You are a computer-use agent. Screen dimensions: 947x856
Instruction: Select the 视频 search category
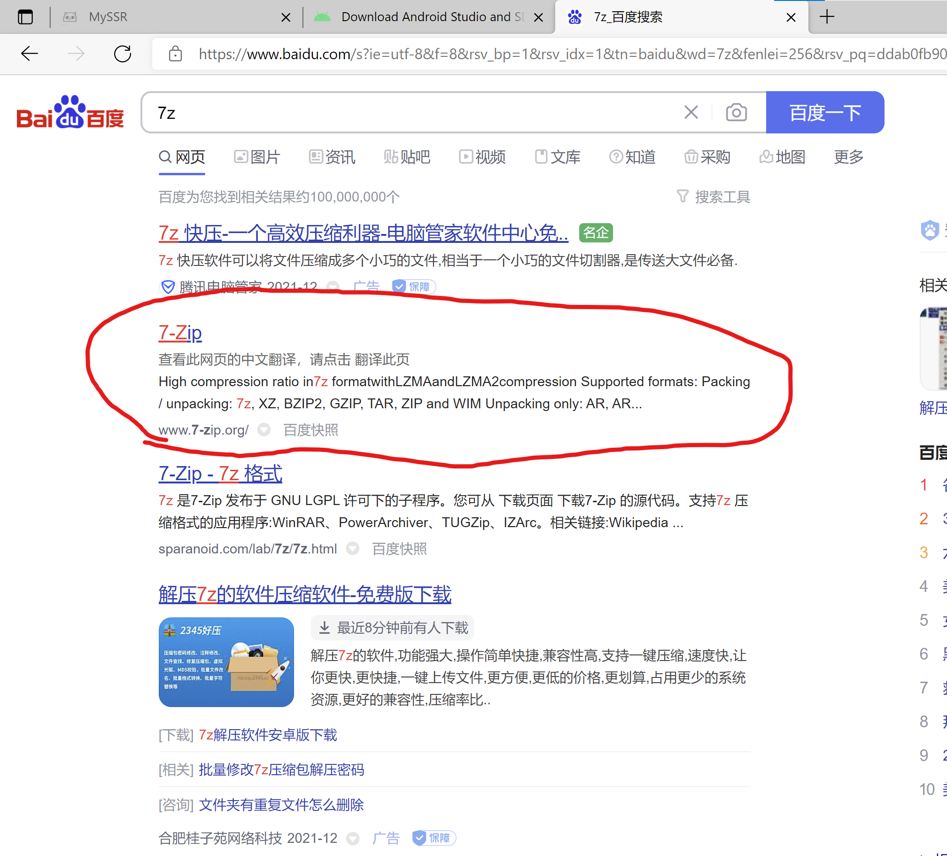tap(482, 157)
